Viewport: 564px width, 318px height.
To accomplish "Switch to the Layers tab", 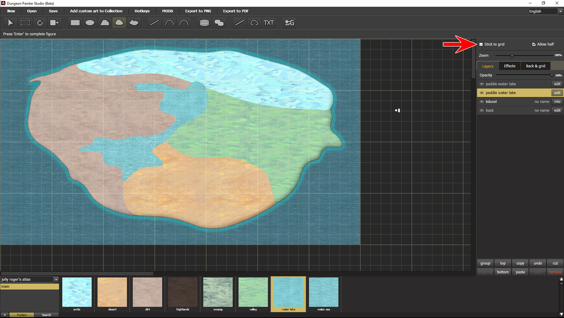I will 488,66.
